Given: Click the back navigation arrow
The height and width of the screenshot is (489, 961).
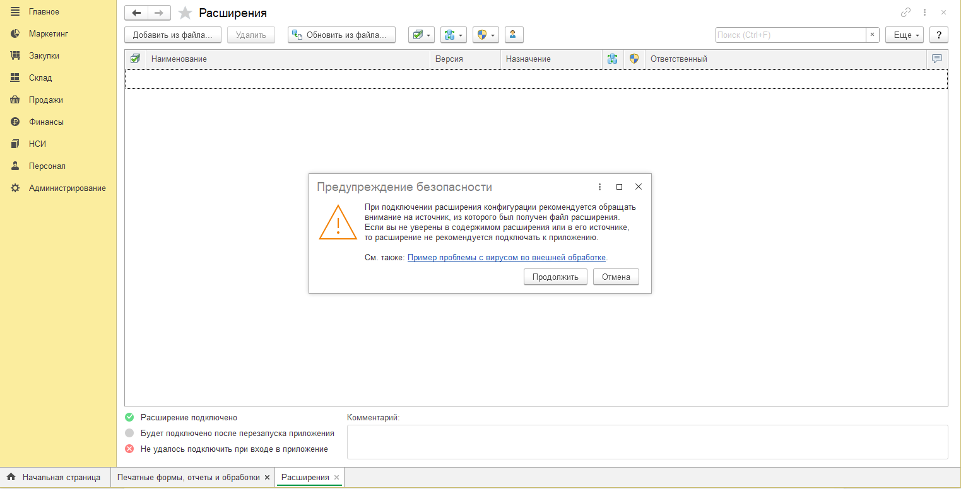Looking at the screenshot, I should point(136,13).
